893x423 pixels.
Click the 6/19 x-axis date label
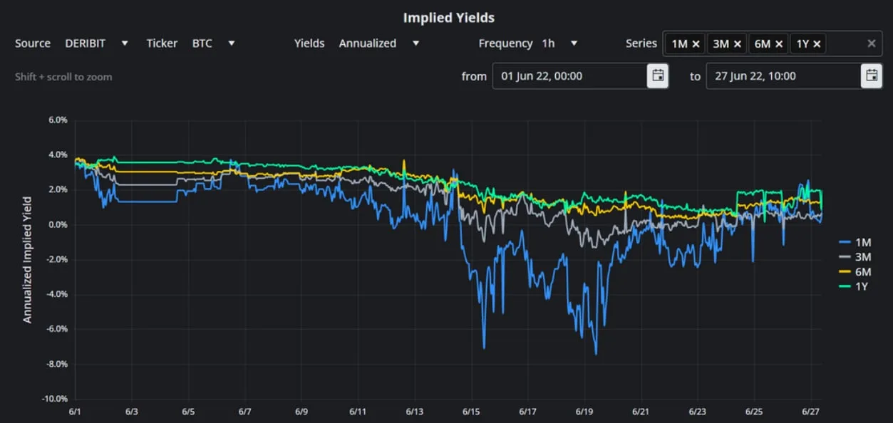click(x=584, y=412)
